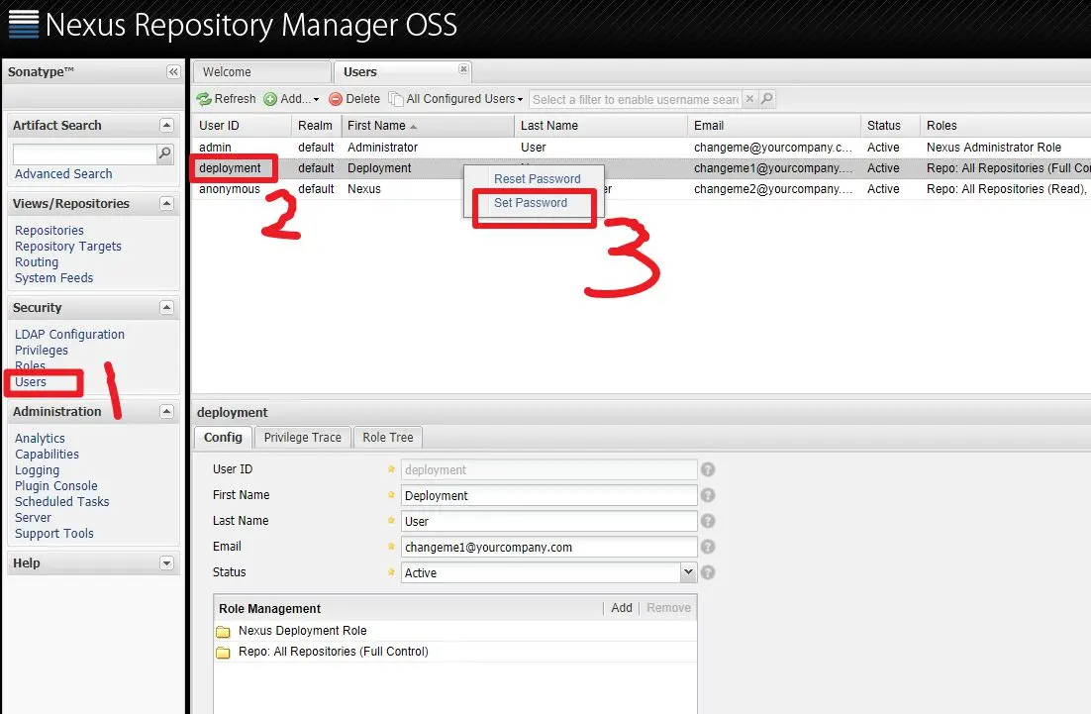The height and width of the screenshot is (714, 1091).
Task: Open LDAP Configuration link
Action: tap(69, 335)
